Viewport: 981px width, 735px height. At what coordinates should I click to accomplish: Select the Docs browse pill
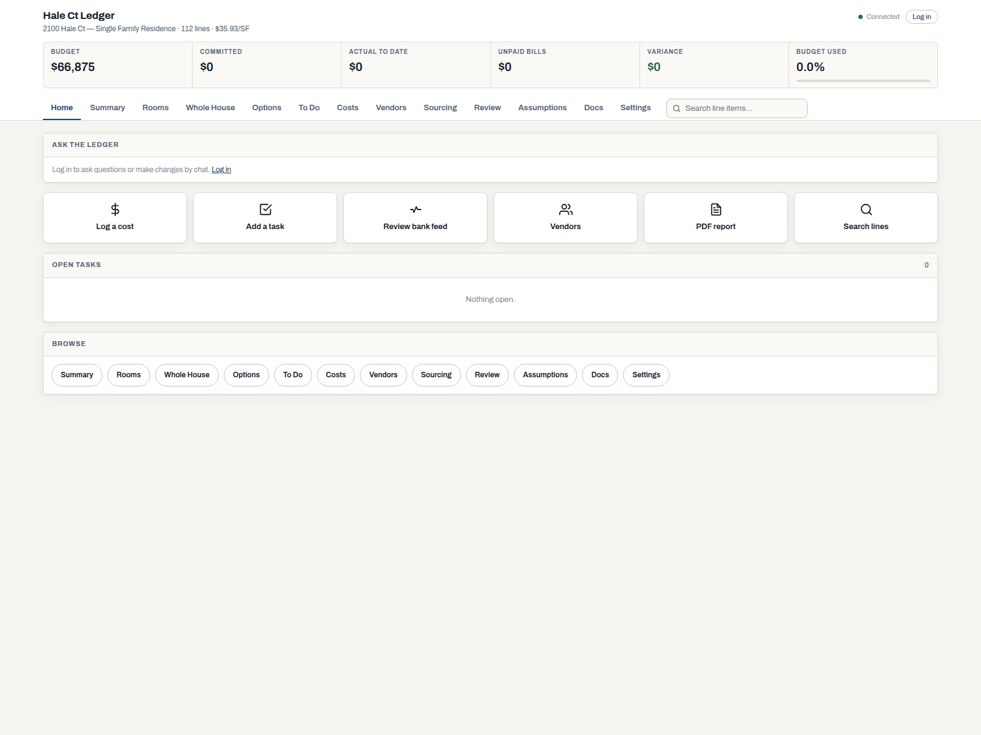[600, 375]
